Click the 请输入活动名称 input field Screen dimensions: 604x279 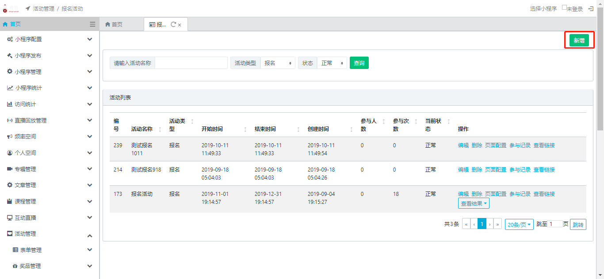coord(191,63)
